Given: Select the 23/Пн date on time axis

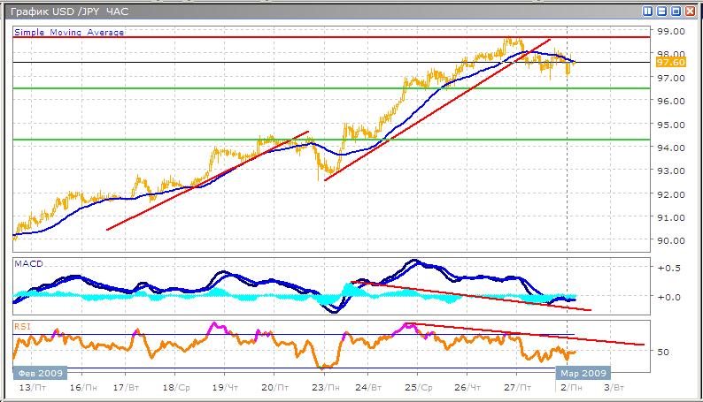Looking at the screenshot, I should tap(325, 387).
